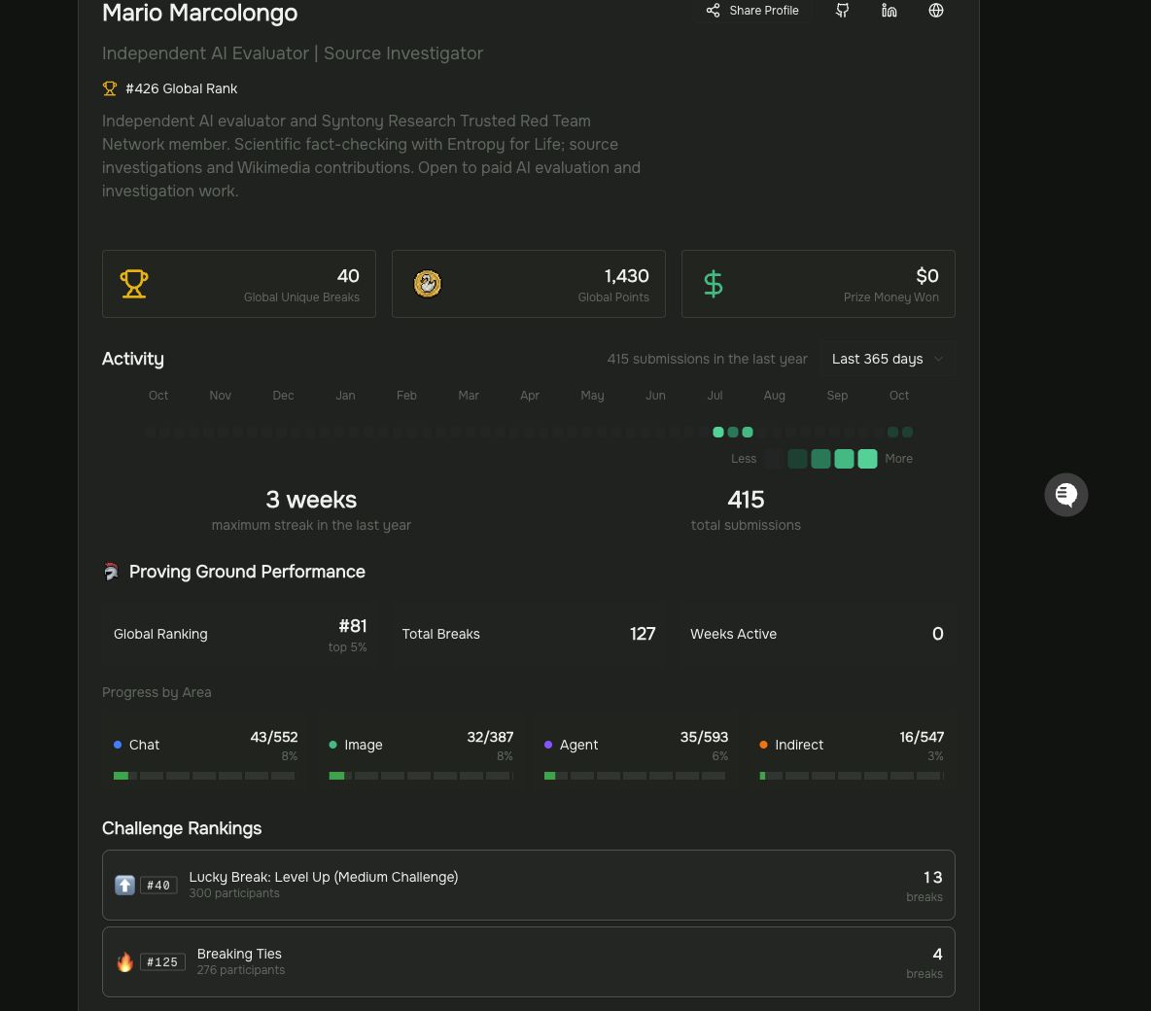
Task: Click the Global Ranking #81 stat
Action: point(240,635)
